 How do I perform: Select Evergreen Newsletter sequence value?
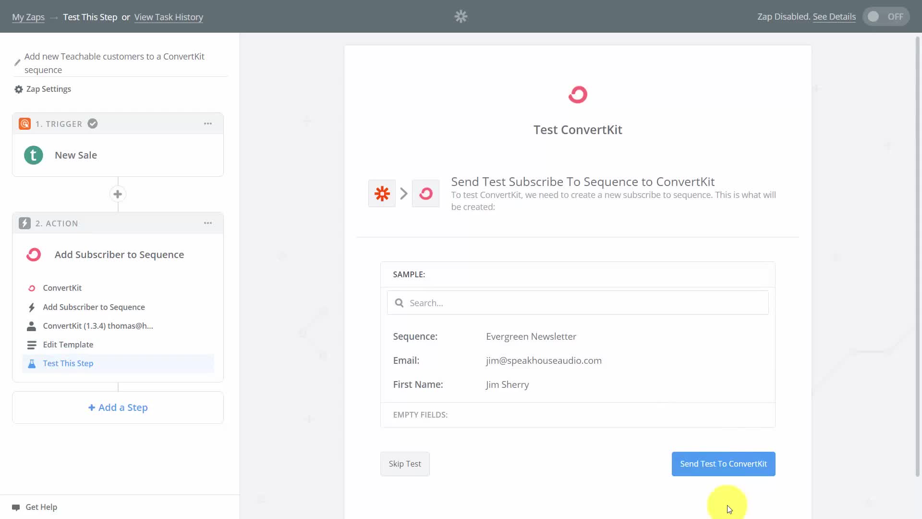point(531,336)
